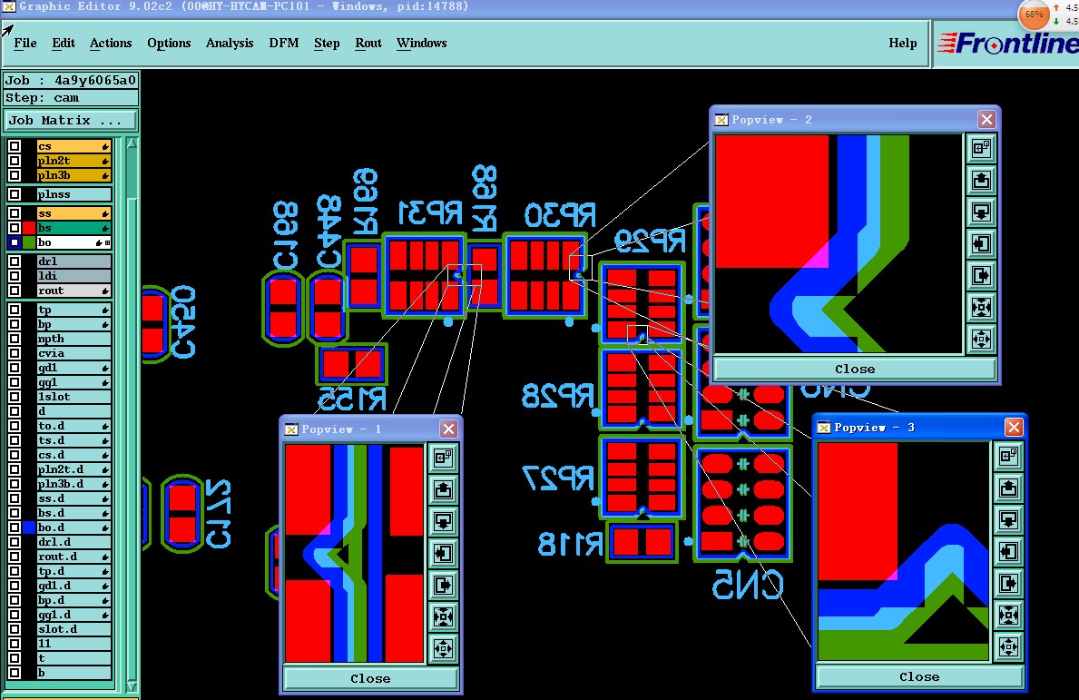The width and height of the screenshot is (1079, 700).
Task: Toggle display checkbox for layer plnss
Action: pyautogui.click(x=15, y=194)
